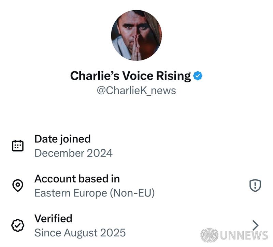273x247 pixels.
Task: Click the profile avatar photo
Action: [136, 35]
